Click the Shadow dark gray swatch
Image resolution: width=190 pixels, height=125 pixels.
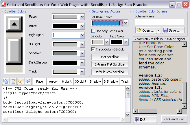[65, 53]
